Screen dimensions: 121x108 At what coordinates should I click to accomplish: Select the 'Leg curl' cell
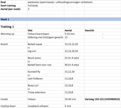pyautogui.click(x=46, y=51)
